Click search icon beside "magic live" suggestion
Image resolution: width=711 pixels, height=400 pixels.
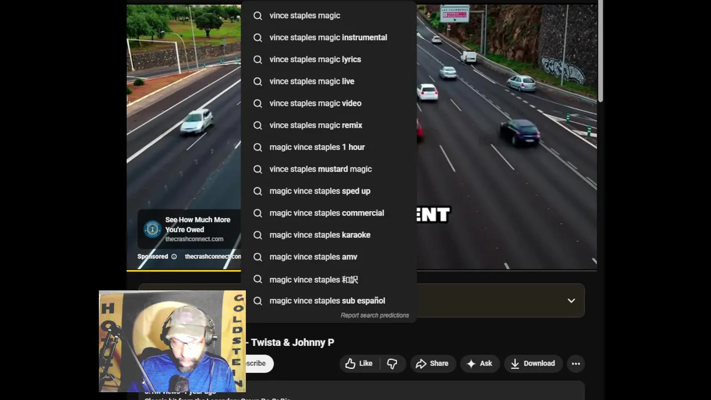(x=258, y=81)
